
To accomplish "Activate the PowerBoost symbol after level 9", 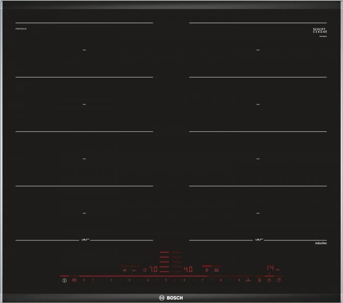I will click(248, 280).
